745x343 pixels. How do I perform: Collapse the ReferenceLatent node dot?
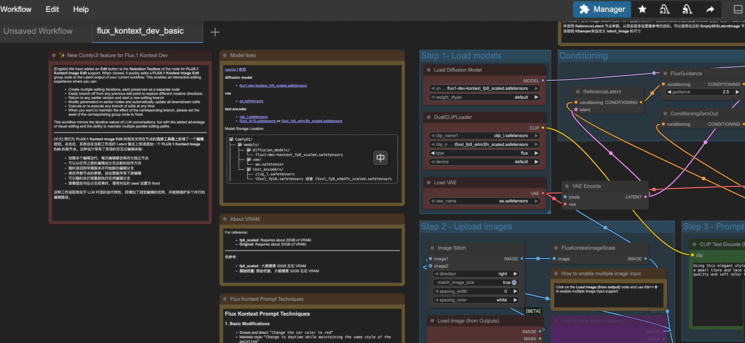(x=578, y=92)
